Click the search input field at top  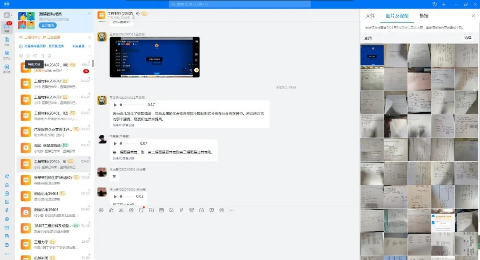(240, 4)
